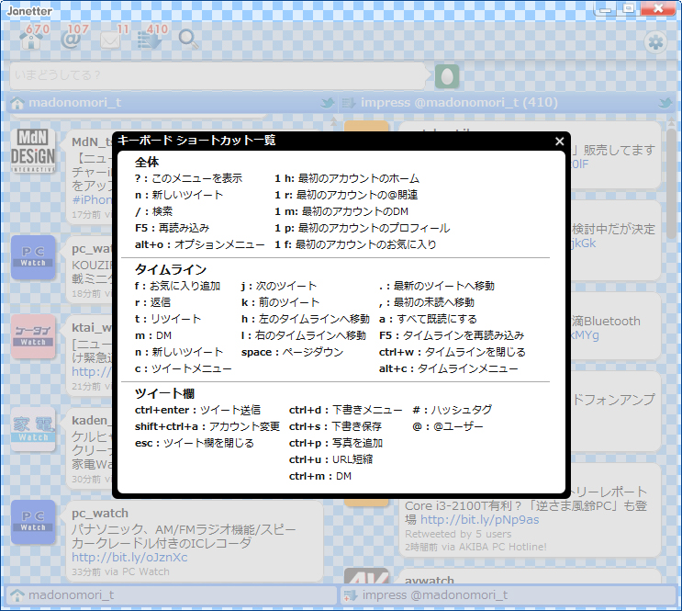
Task: Open the list timeline icon showing 410
Action: click(x=151, y=38)
